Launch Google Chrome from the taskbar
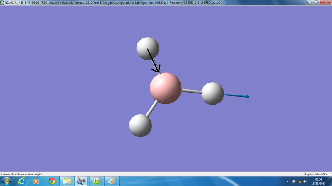The width and height of the screenshot is (332, 186). pos(51,181)
